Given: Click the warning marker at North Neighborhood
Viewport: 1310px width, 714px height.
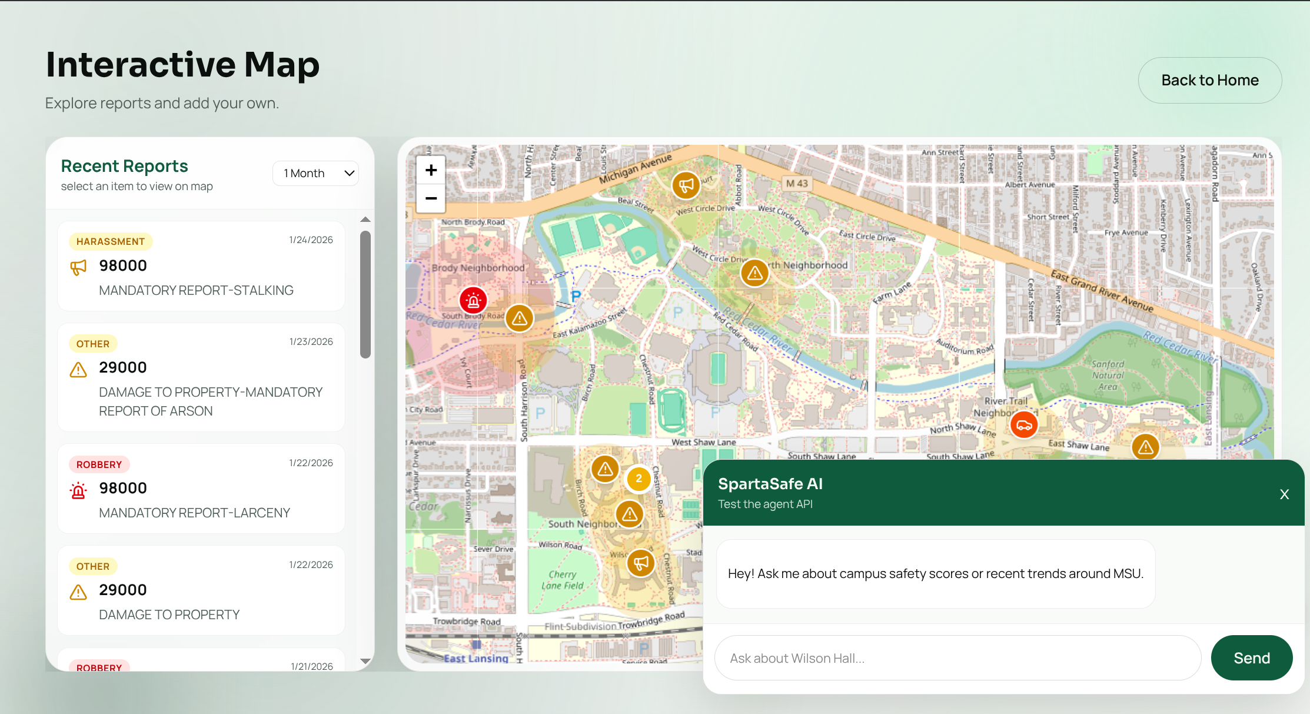Looking at the screenshot, I should (754, 273).
